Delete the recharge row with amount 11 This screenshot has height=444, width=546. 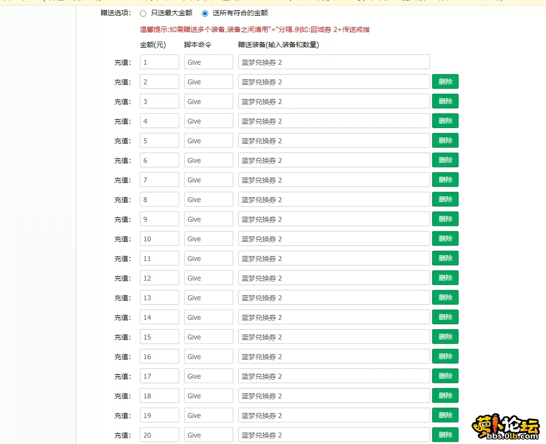[445, 258]
